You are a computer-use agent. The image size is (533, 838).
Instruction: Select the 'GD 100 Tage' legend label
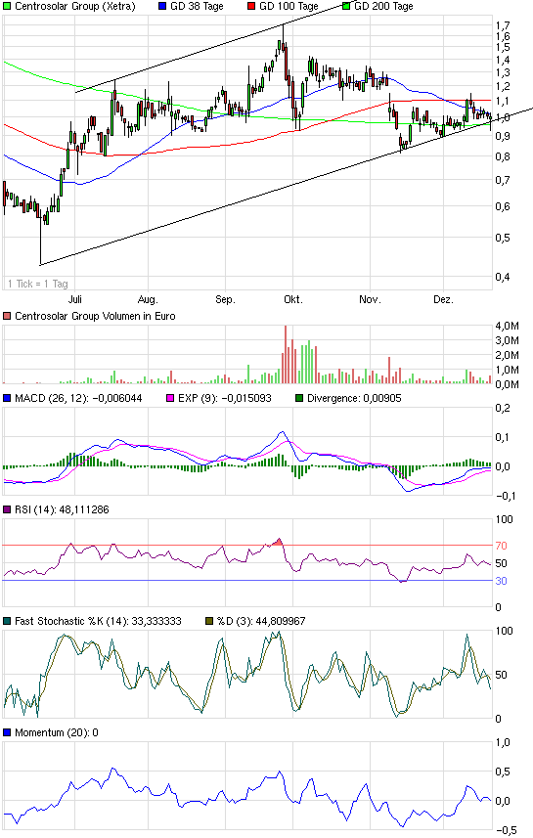(289, 7)
